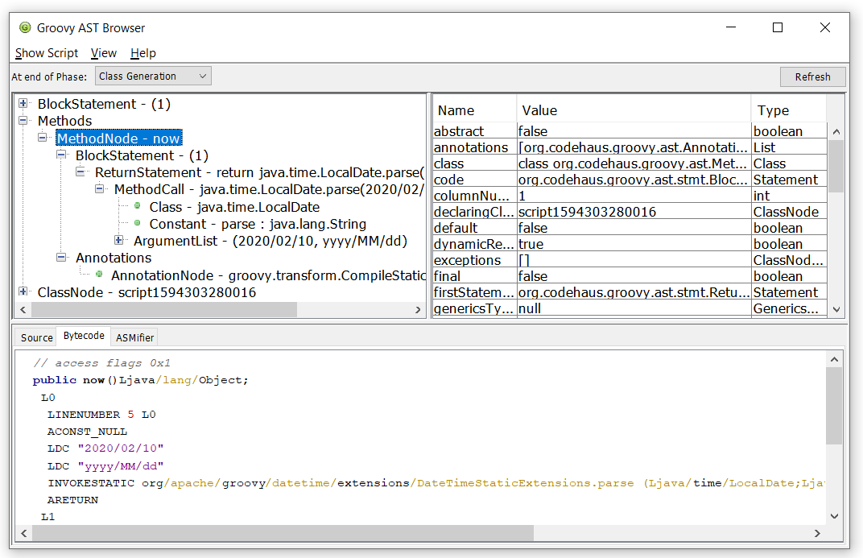Collapse the Methods tree node
The height and width of the screenshot is (558, 863).
[23, 121]
